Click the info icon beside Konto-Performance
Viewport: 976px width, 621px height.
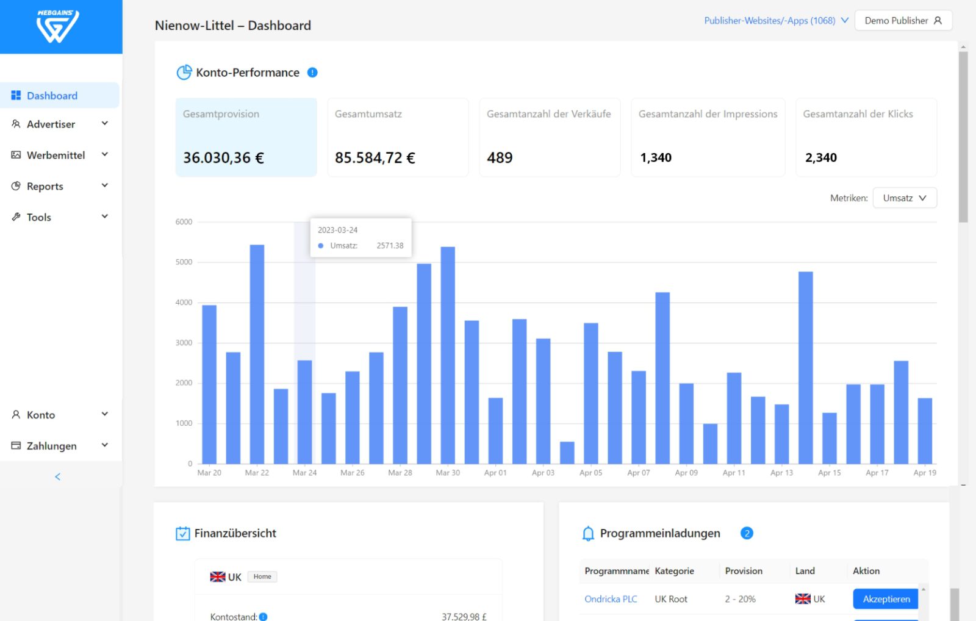tap(312, 72)
